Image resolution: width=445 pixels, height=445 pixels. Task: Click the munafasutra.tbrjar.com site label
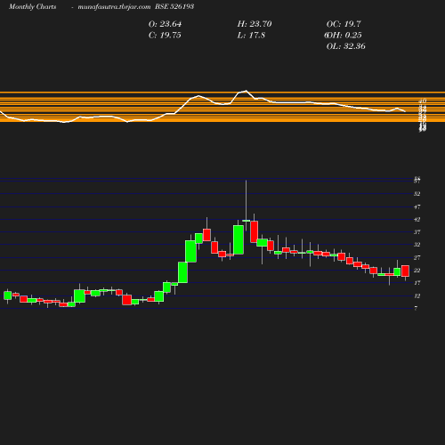click(x=114, y=7)
